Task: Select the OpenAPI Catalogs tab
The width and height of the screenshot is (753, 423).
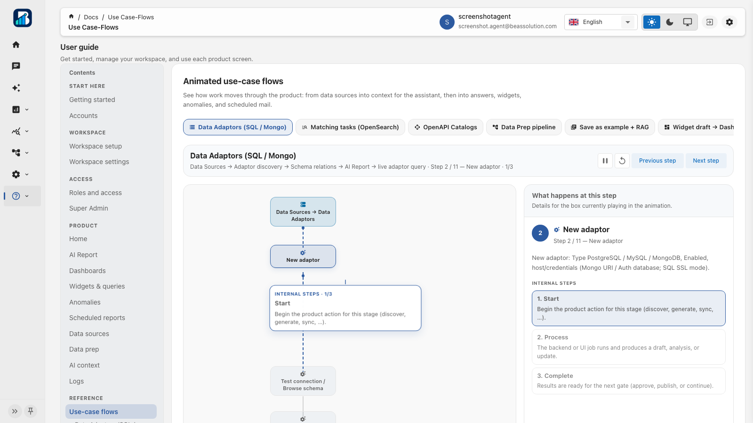Action: [x=445, y=127]
